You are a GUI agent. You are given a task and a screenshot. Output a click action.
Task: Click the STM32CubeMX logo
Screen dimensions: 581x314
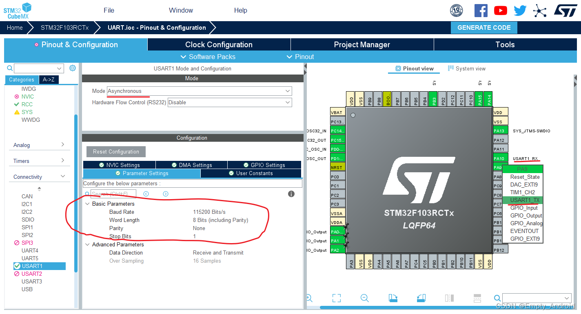(17, 11)
